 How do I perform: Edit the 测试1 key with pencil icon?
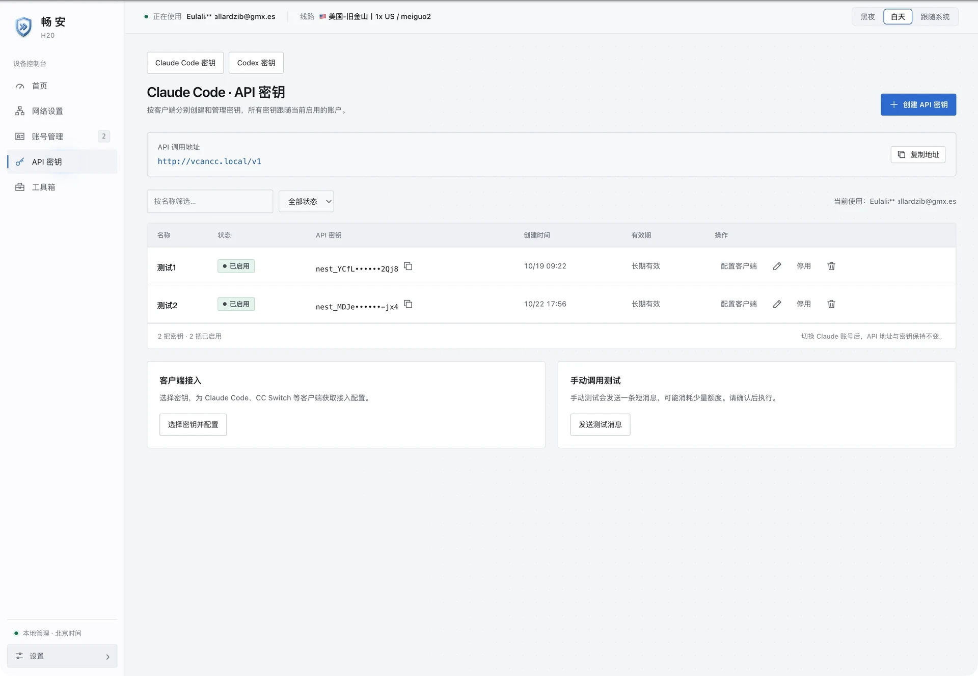(x=777, y=266)
